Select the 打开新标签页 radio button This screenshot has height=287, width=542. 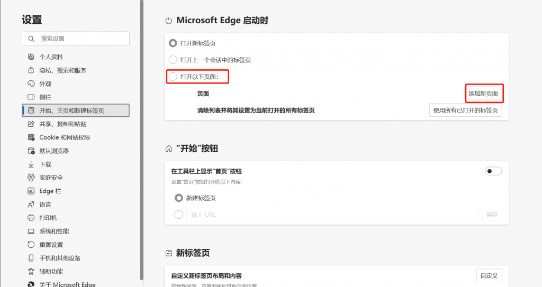(x=173, y=43)
